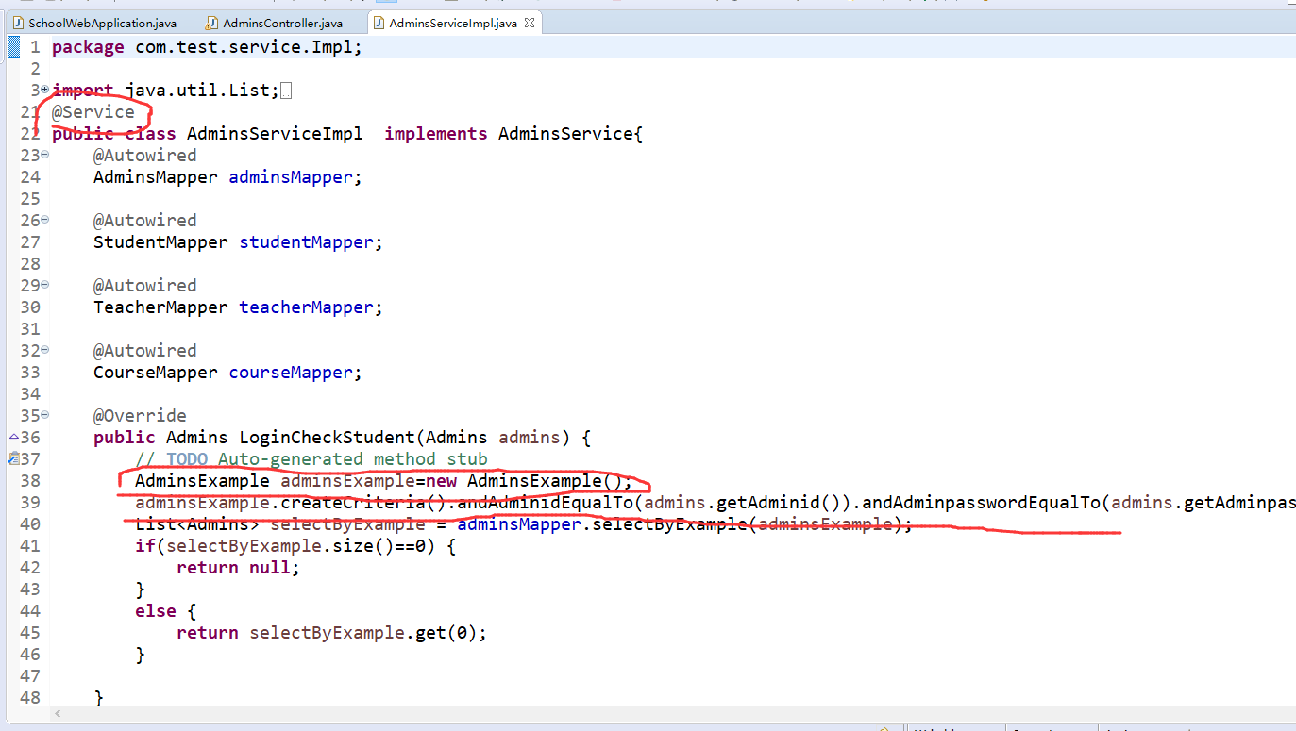Screen dimensions: 1296x731
Task: Click 'adminsMapper.selectByExample' call on line 40
Action: tap(602, 524)
